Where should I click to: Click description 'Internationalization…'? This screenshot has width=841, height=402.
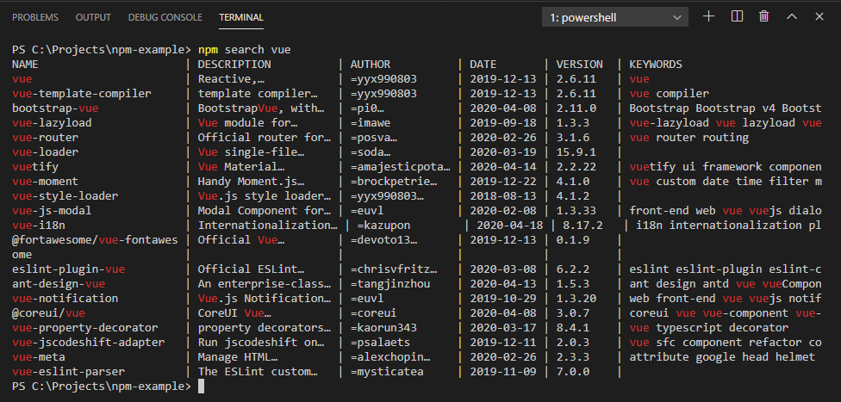point(268,226)
